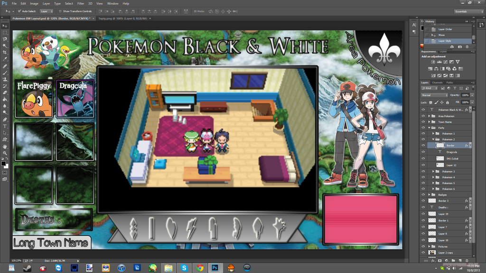The height and width of the screenshot is (273, 486).
Task: Click lock image pixels brush icon
Action: point(437,102)
